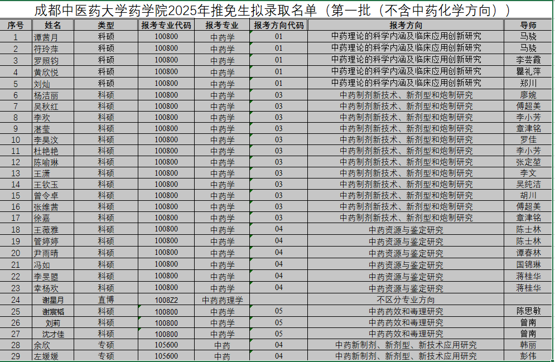
Task: Select advisor cell 郑川
Action: 528,84
